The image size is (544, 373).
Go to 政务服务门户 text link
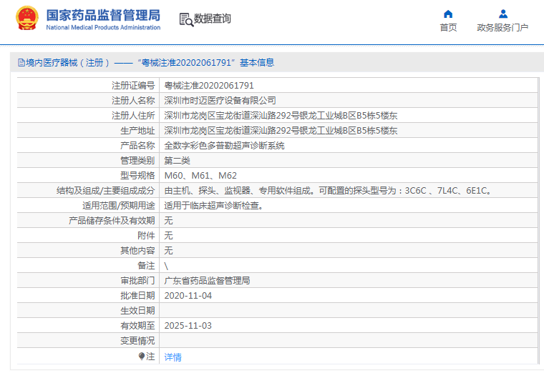tap(502, 28)
